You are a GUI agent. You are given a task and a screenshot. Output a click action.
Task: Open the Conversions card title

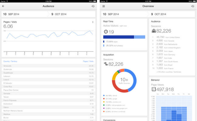[109, 120]
